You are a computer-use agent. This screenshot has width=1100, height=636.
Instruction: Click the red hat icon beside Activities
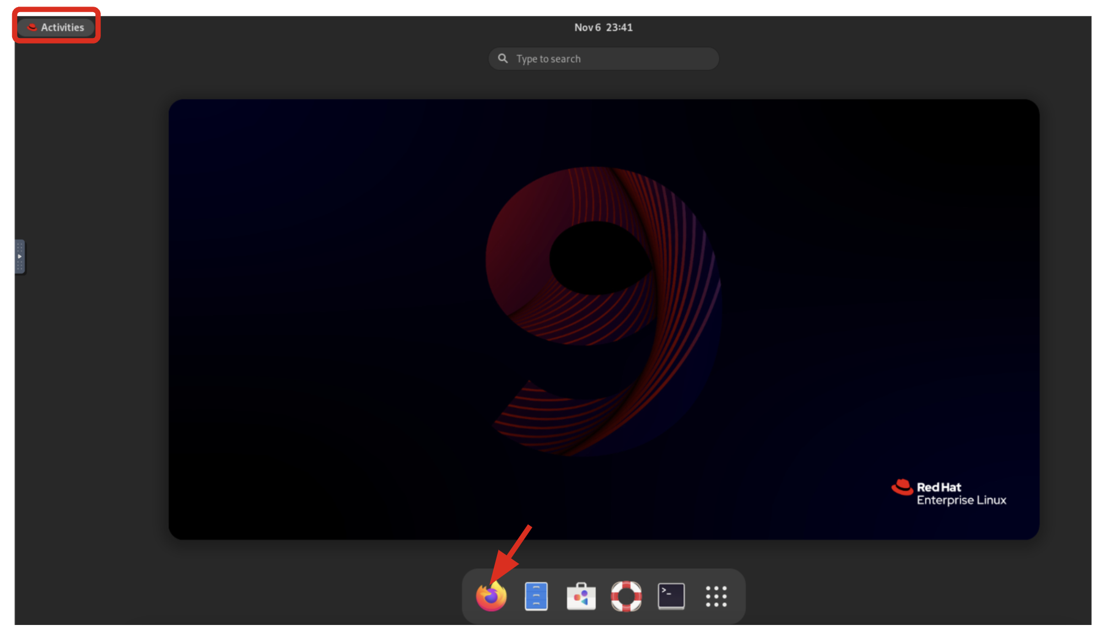pos(32,28)
